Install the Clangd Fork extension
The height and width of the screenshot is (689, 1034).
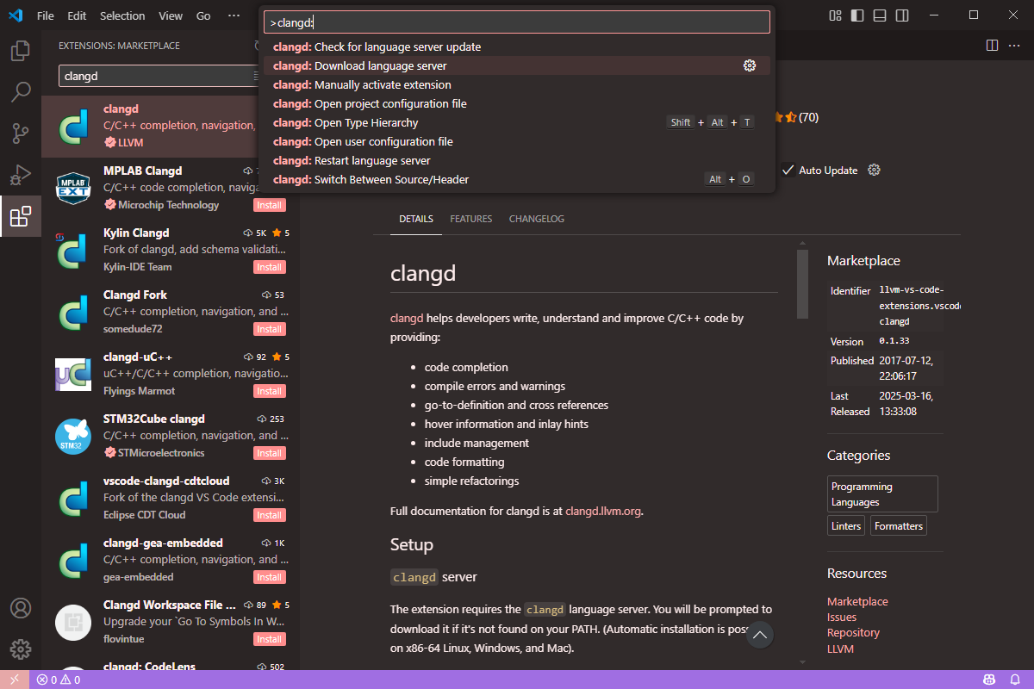(x=269, y=329)
